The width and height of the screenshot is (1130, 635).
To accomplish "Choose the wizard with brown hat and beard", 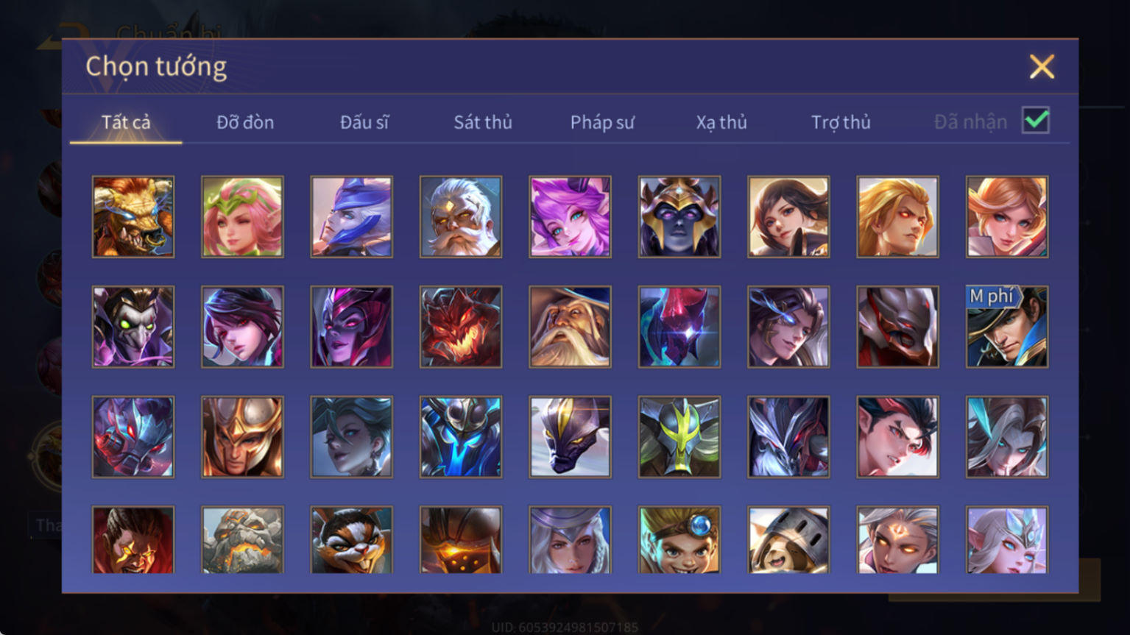I will click(x=570, y=327).
